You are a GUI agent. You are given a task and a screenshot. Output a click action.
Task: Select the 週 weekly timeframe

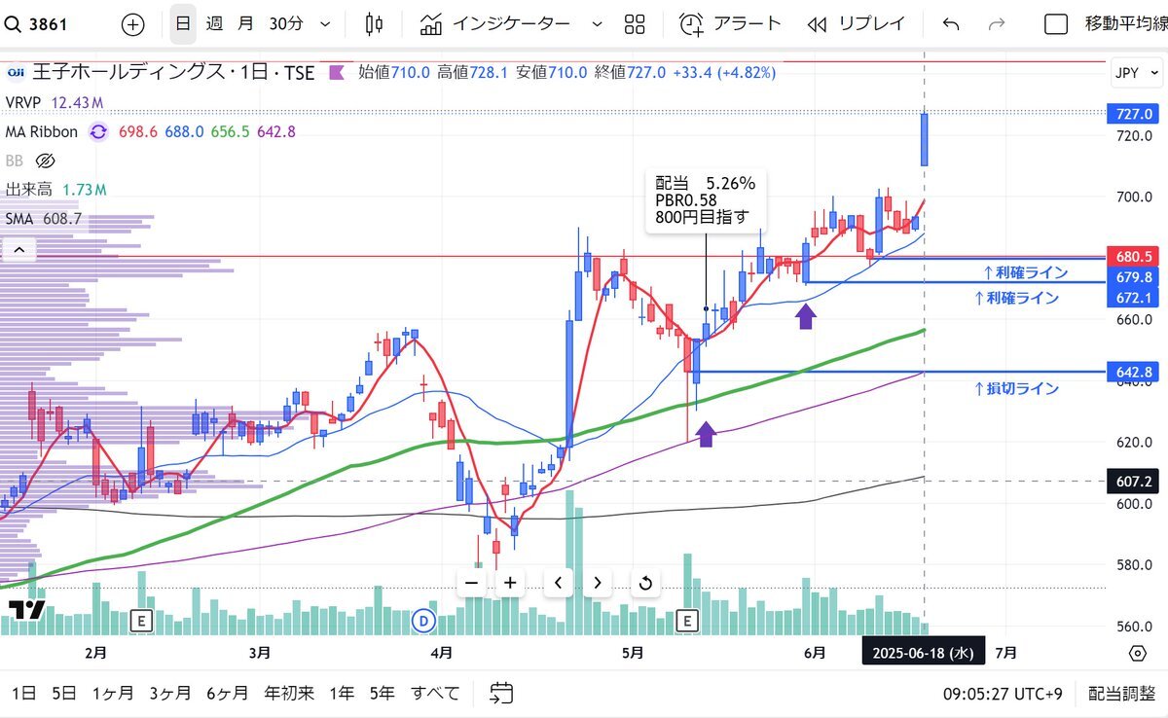coord(214,23)
